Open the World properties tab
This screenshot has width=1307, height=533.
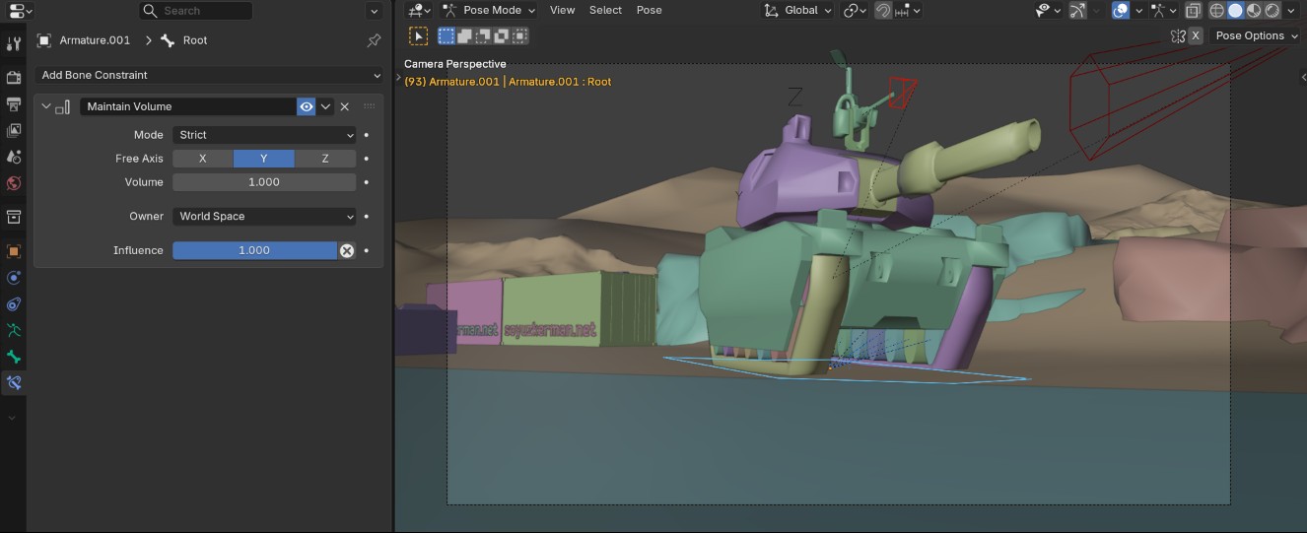[14, 183]
